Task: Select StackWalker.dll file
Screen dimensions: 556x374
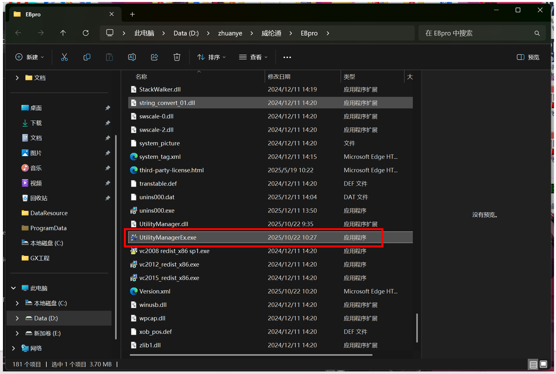Action: pyautogui.click(x=271, y=89)
